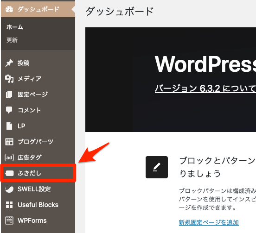Click the ふきだし balloon icon

(x=9, y=173)
